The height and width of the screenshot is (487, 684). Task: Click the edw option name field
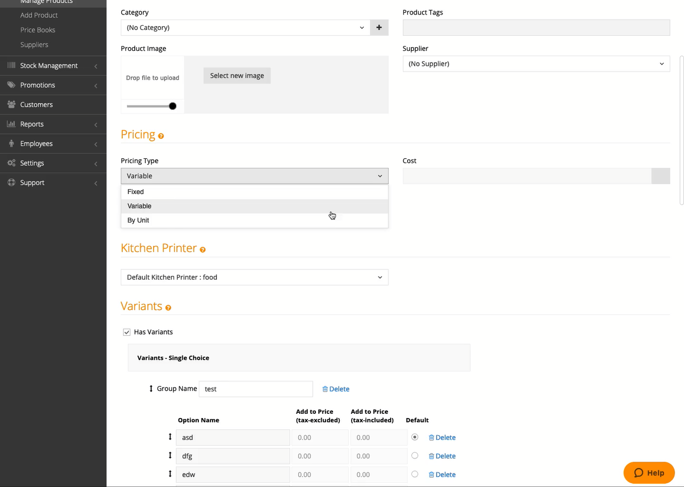233,474
